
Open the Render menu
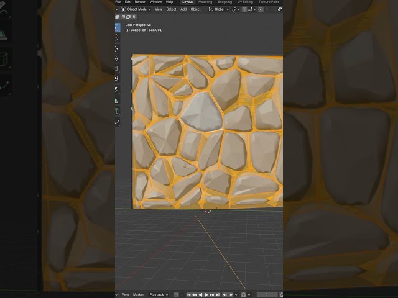click(x=140, y=2)
